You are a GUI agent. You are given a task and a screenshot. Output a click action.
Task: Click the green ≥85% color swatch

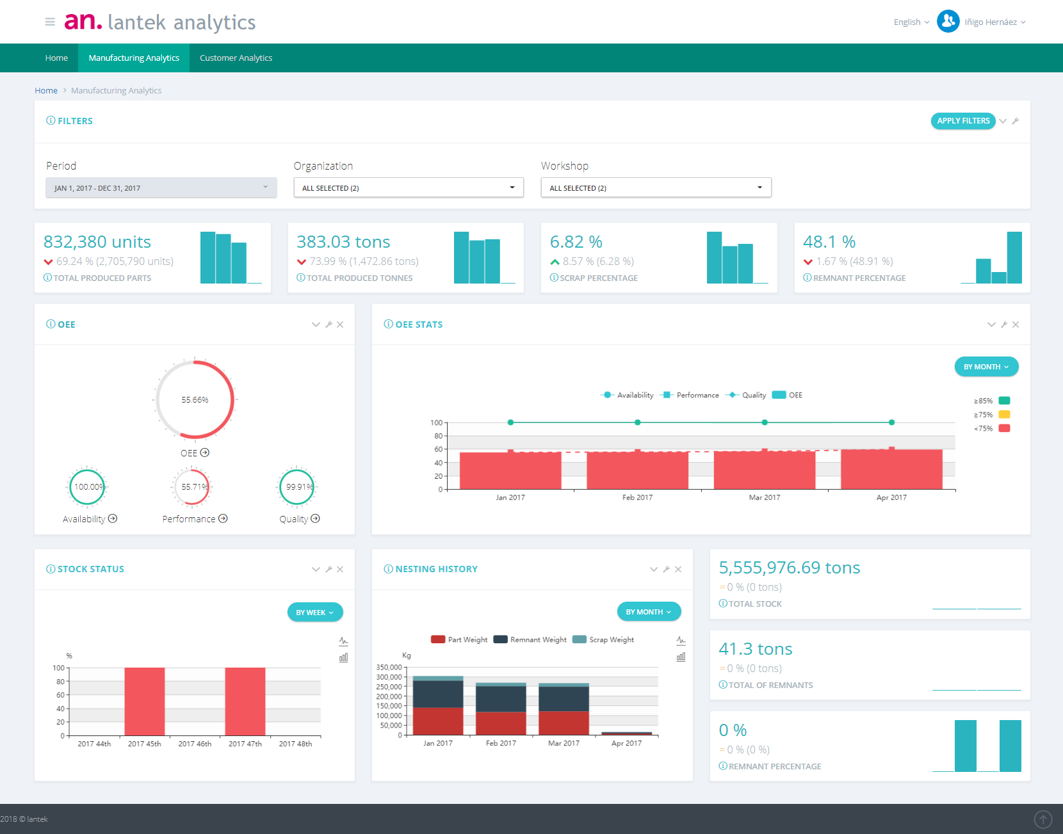click(1004, 401)
